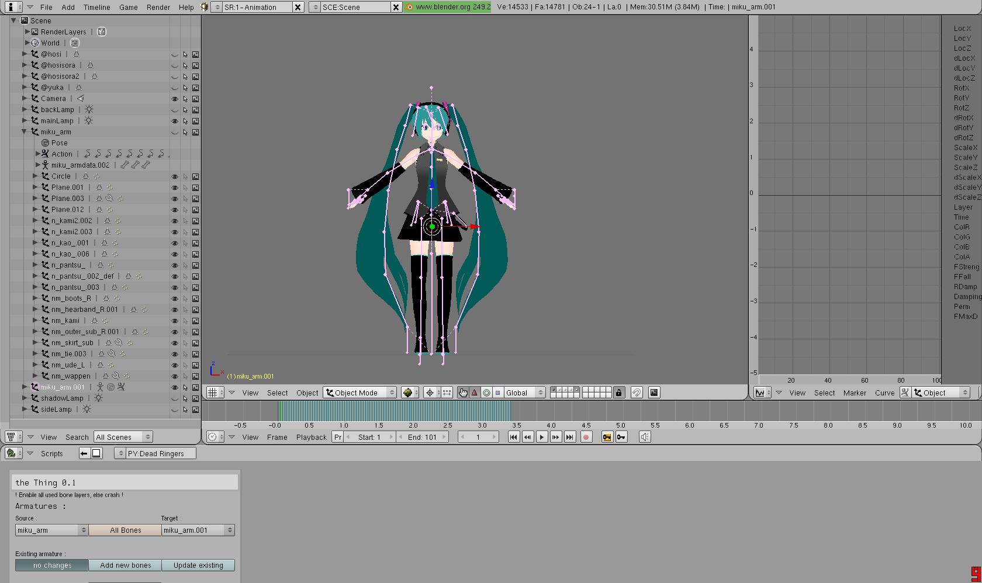This screenshot has width=982, height=583.
Task: Open the Help menu
Action: click(x=186, y=7)
